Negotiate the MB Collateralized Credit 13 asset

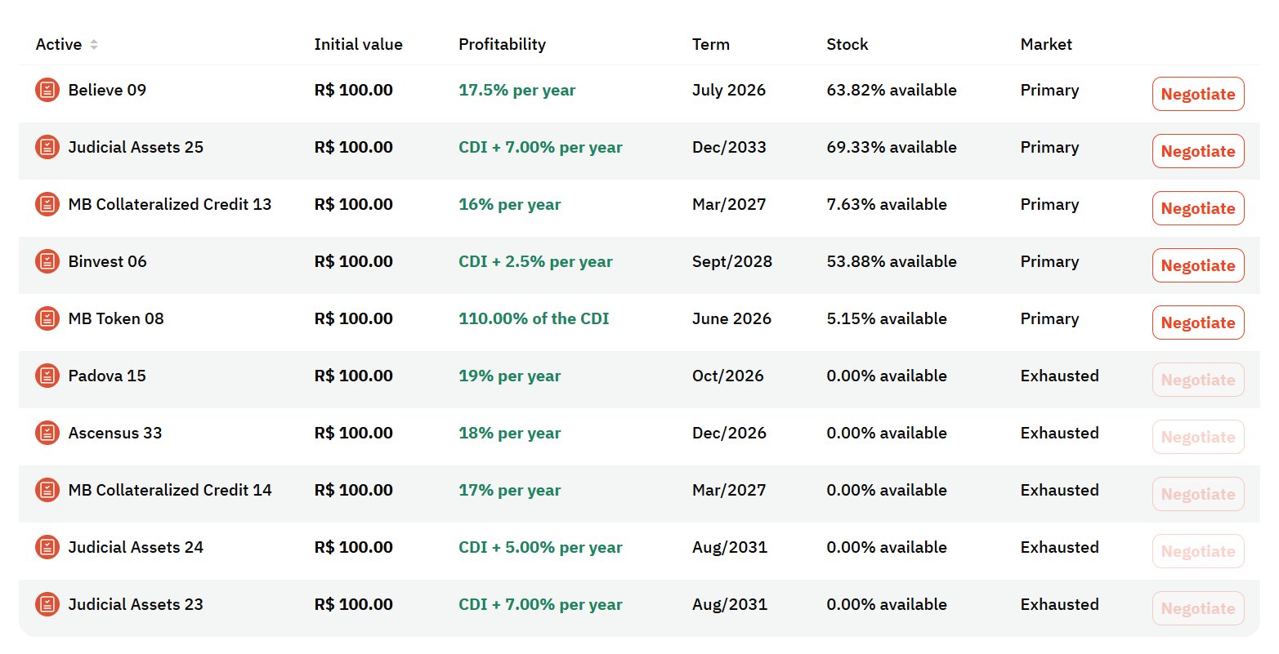coord(1197,207)
